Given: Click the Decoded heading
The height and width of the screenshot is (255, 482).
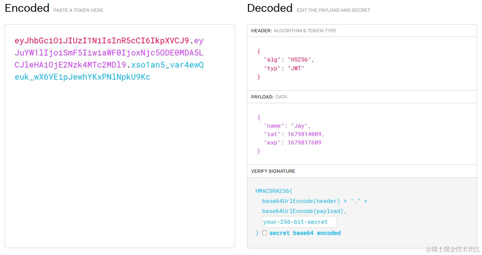Looking at the screenshot, I should tap(270, 8).
